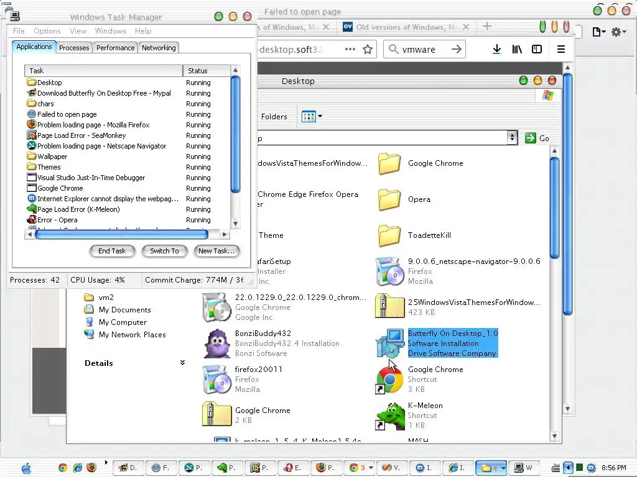
Task: Select the Page Load Error - SeaMonkey task
Action: click(x=127, y=135)
